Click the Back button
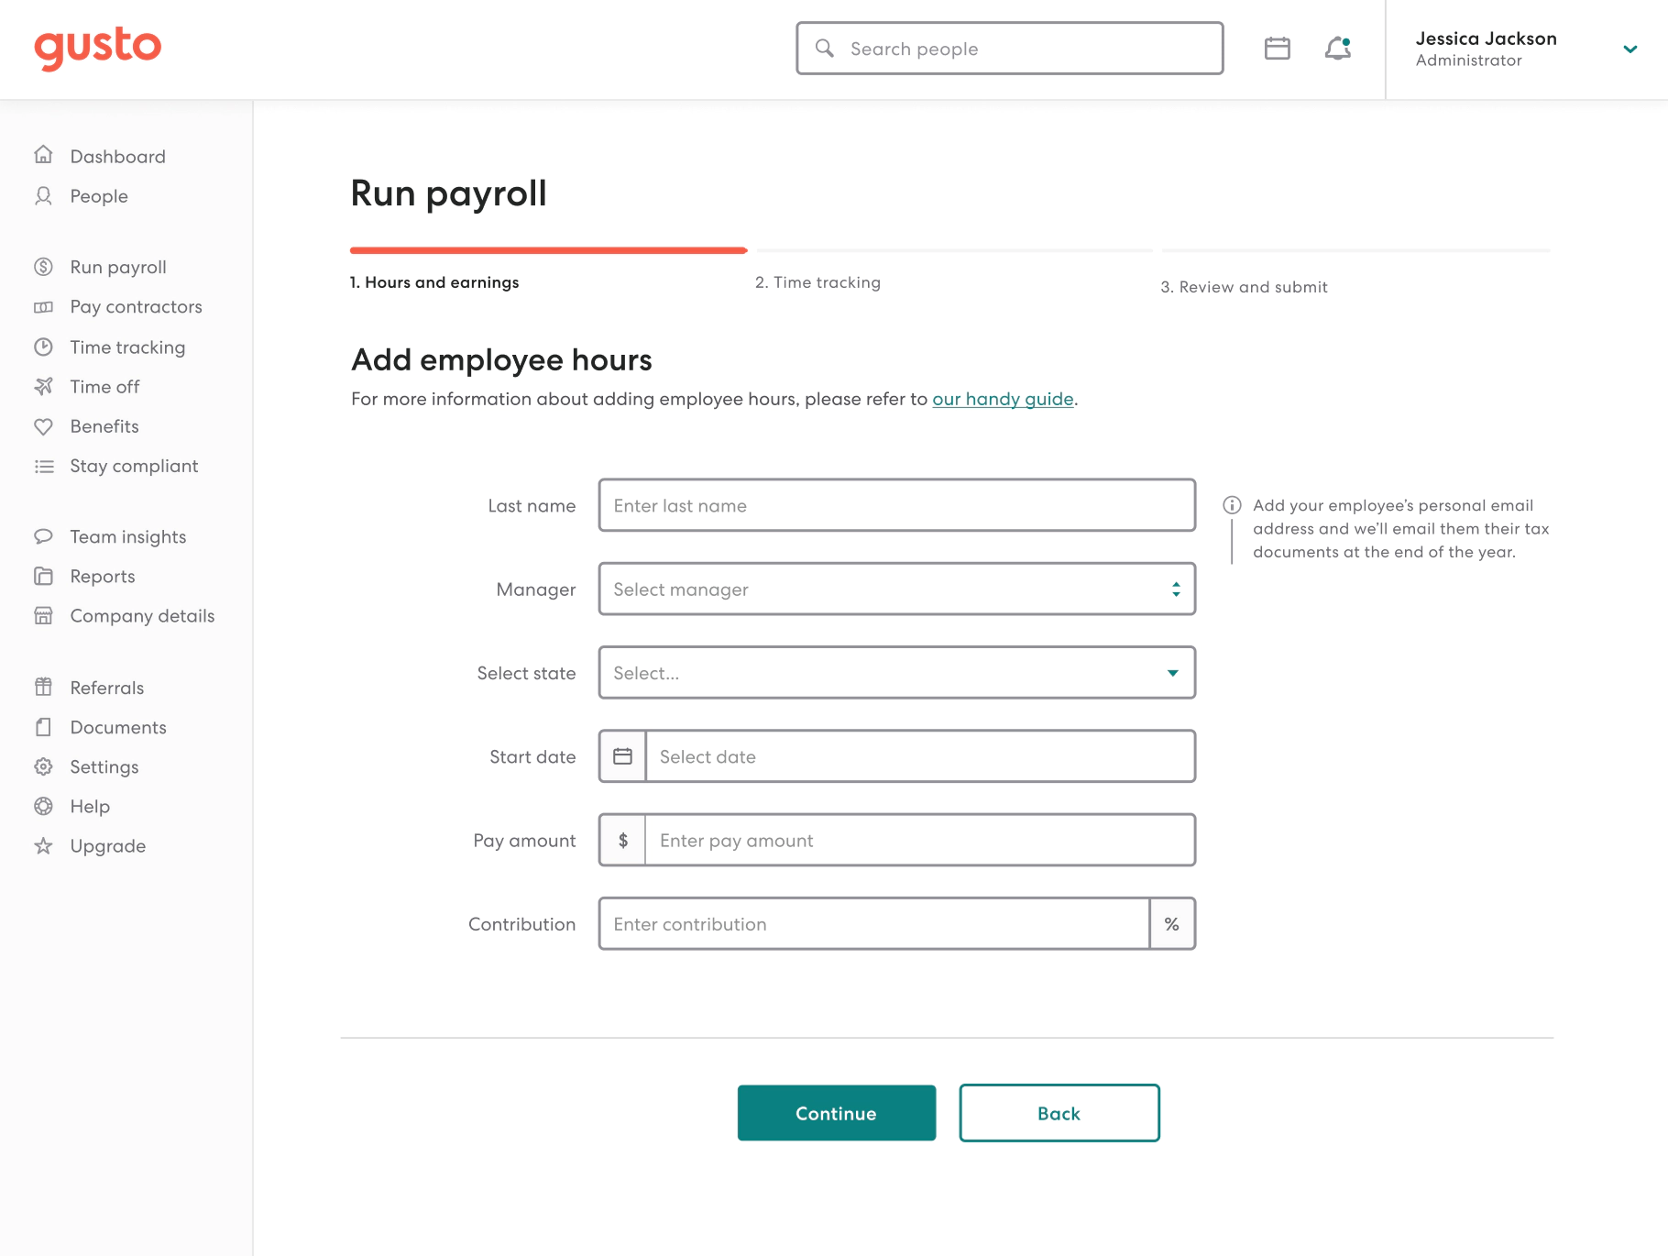1668x1256 pixels. (x=1059, y=1113)
